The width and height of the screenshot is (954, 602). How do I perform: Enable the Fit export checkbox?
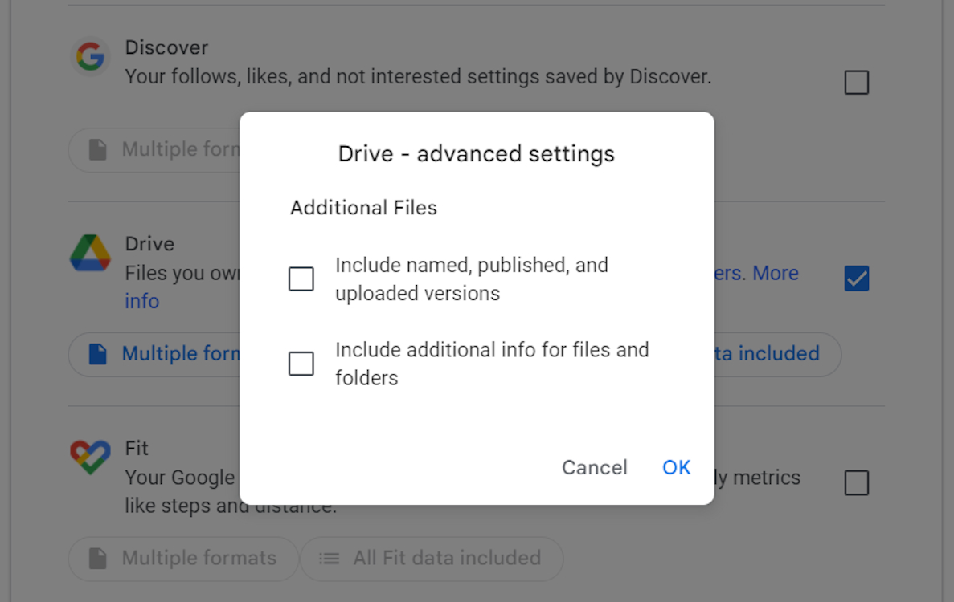tap(856, 482)
